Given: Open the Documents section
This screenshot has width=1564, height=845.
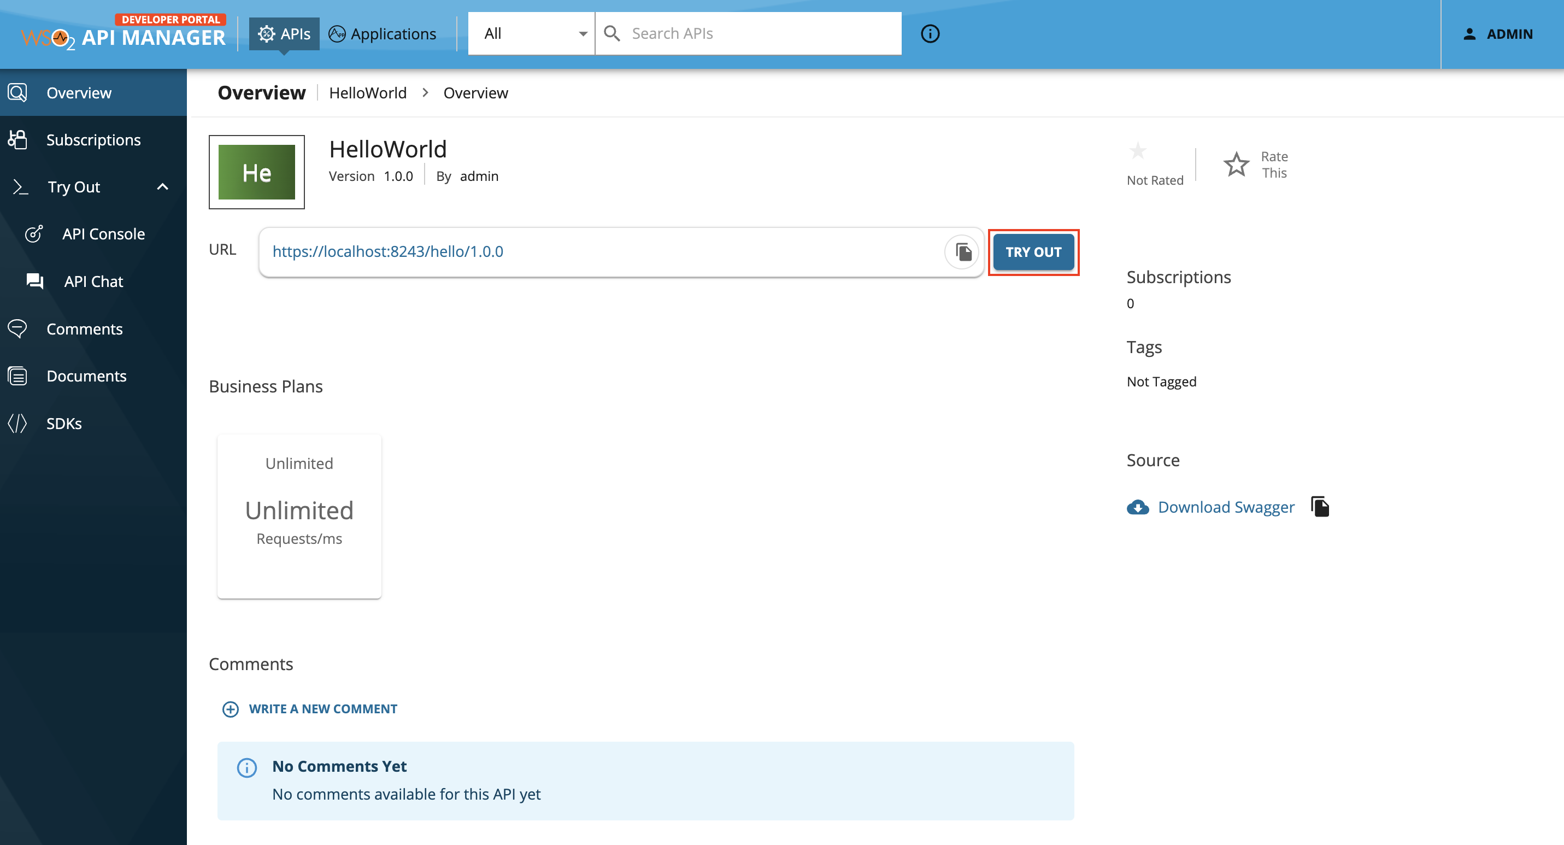Looking at the screenshot, I should click(86, 375).
